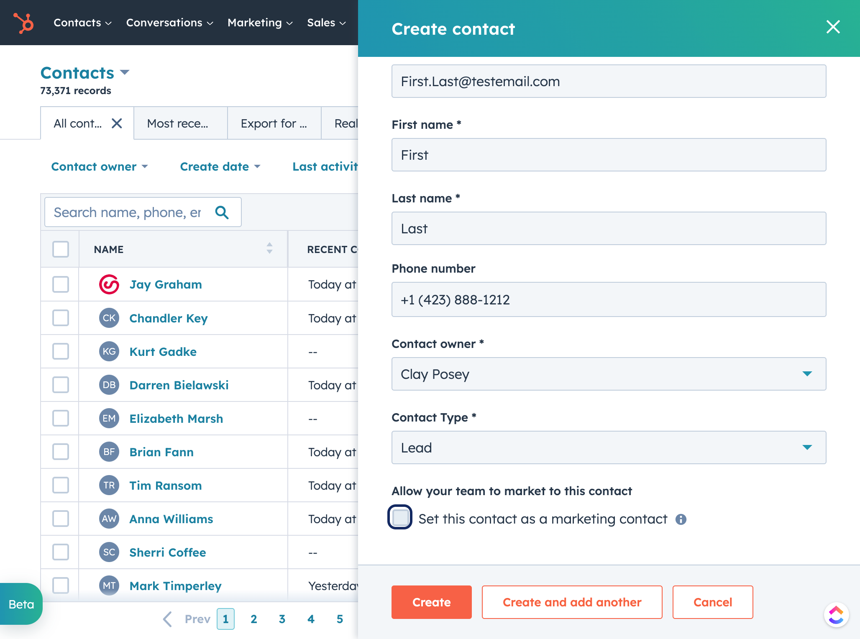The width and height of the screenshot is (860, 639).
Task: Click the orange Create button
Action: pyautogui.click(x=431, y=602)
